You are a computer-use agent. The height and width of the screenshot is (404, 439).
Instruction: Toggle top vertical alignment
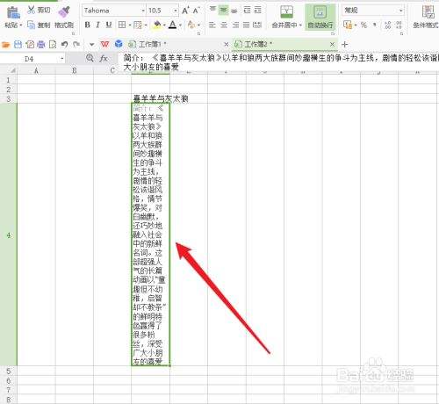point(212,10)
